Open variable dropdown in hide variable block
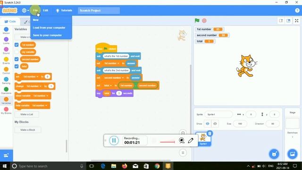Viewport: 302px width, 170px height. [40, 105]
